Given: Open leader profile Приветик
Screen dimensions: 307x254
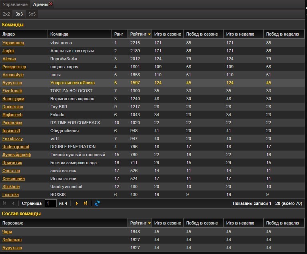Looking at the screenshot, I should pyautogui.click(x=12, y=163).
